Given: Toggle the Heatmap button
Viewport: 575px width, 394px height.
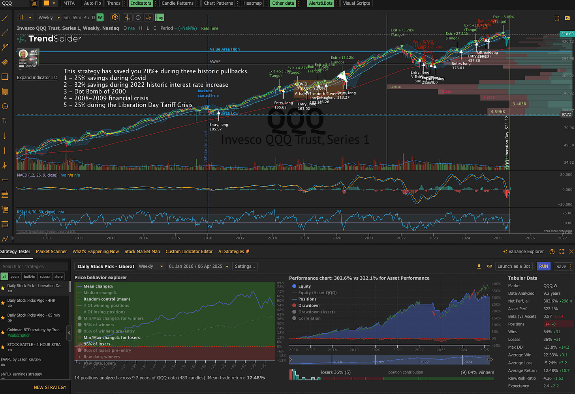Looking at the screenshot, I should click(252, 3).
